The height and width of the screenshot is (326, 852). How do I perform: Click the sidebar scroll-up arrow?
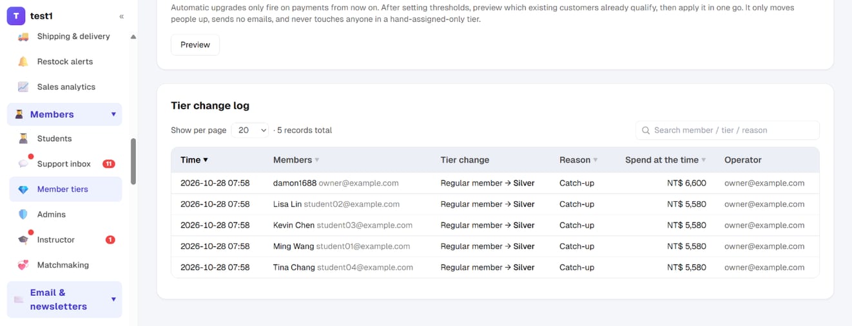tap(133, 37)
